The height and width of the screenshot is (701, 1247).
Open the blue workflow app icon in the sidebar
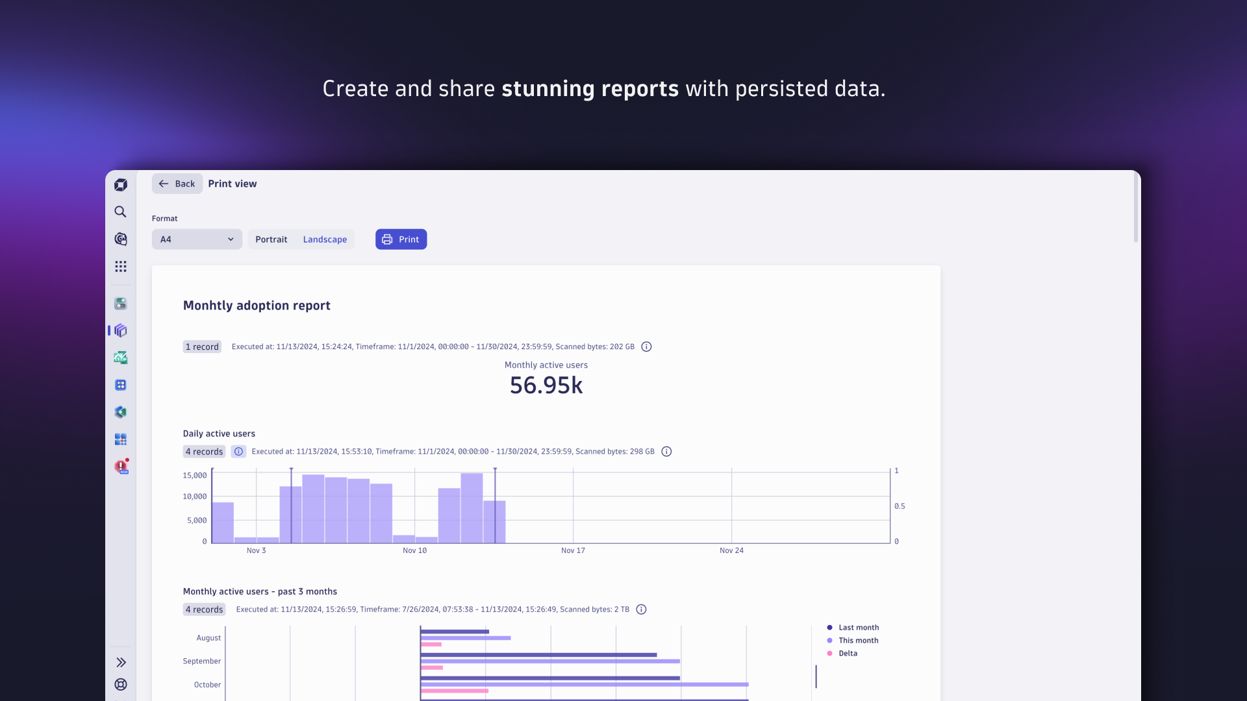pos(121,385)
